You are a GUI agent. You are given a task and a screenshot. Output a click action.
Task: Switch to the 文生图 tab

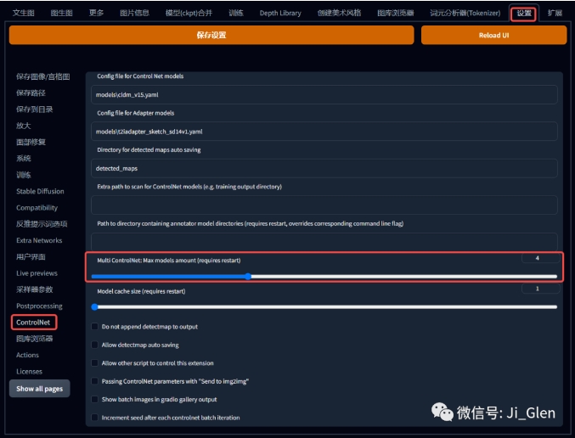pyautogui.click(x=23, y=13)
